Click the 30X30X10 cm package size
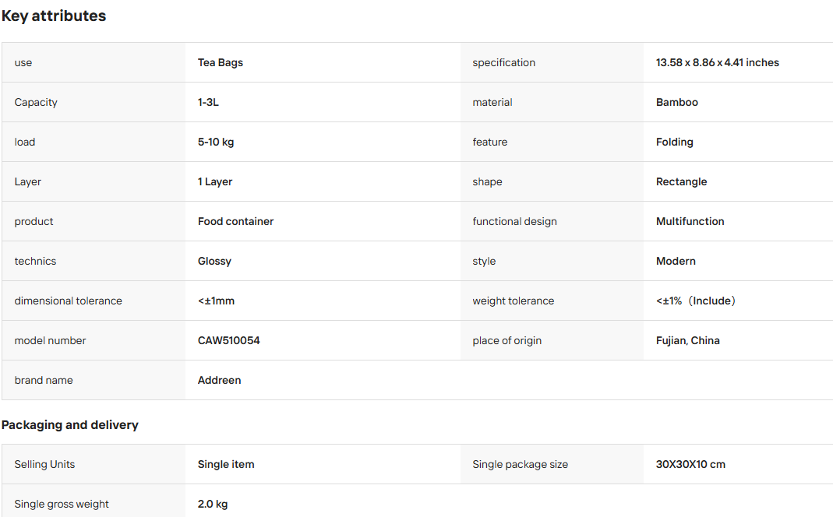The width and height of the screenshot is (833, 517). point(690,465)
